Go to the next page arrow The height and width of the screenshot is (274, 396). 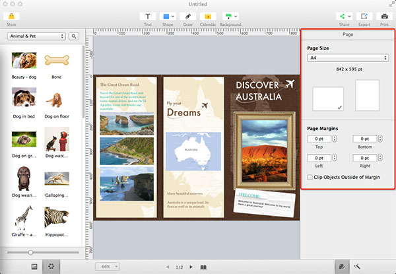click(x=191, y=267)
